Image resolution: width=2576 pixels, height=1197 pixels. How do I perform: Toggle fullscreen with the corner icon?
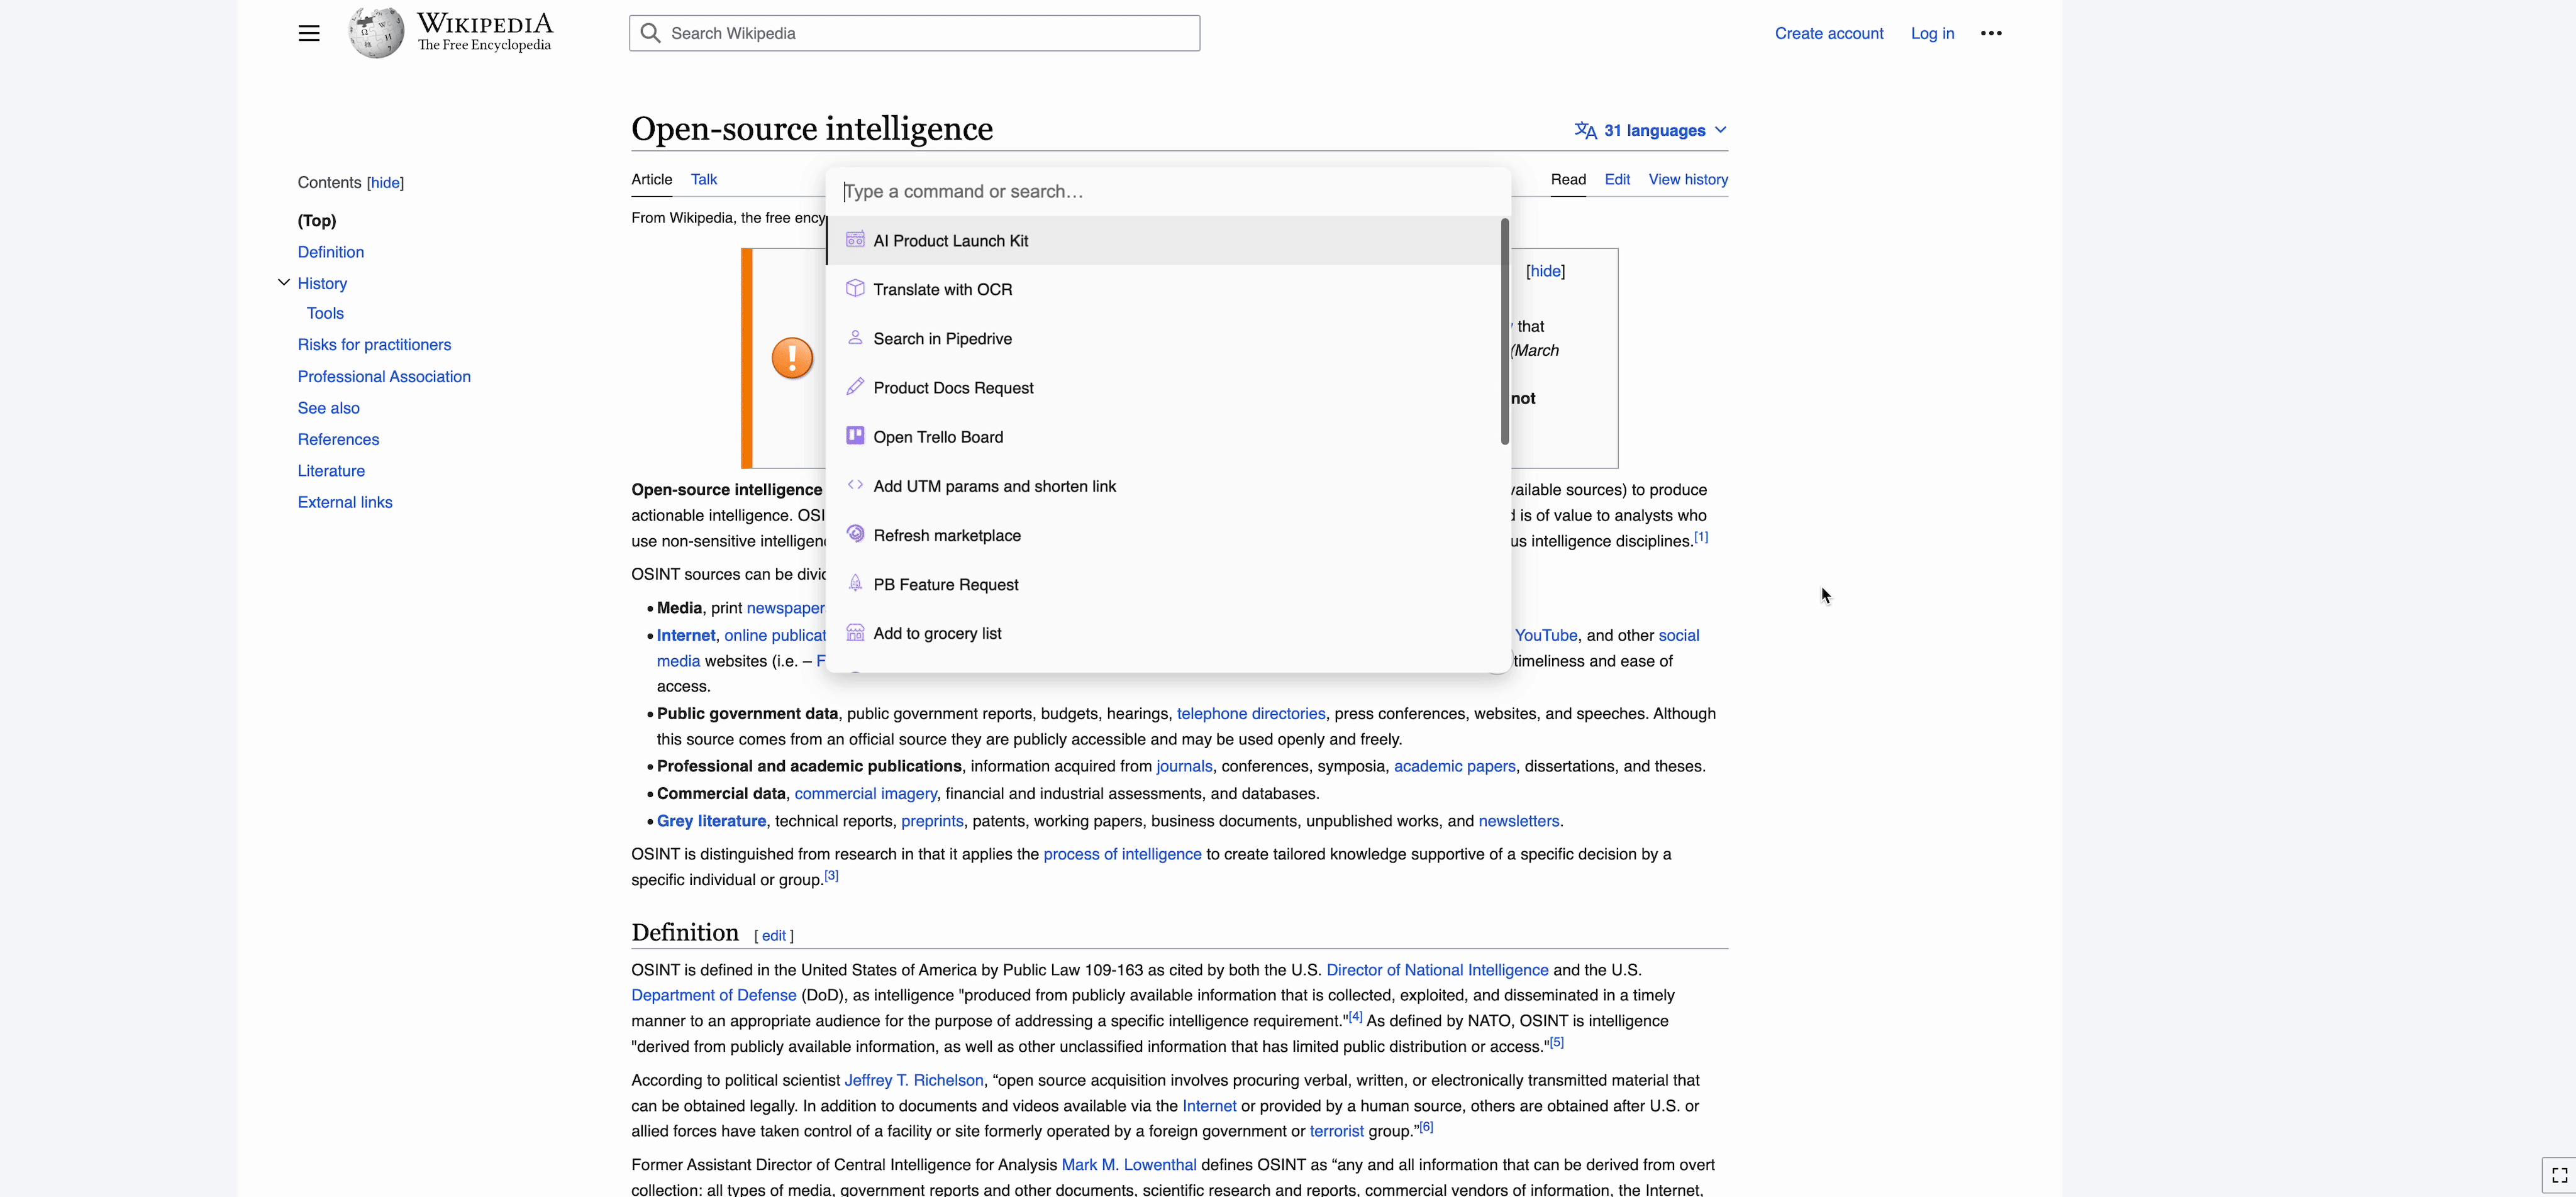coord(2559,1175)
